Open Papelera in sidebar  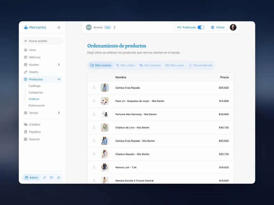pos(35,132)
